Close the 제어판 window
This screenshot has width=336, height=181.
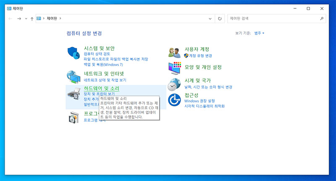322,8
